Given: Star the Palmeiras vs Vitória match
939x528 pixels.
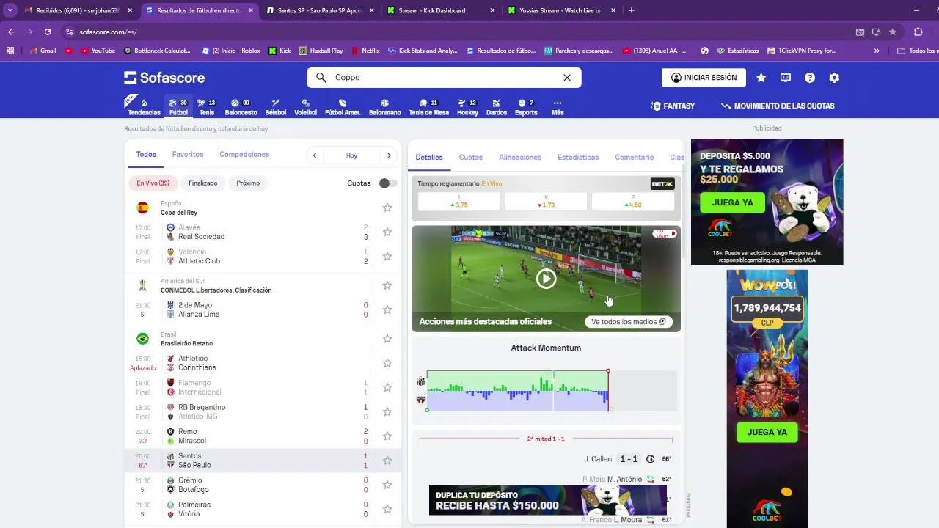Looking at the screenshot, I should (x=387, y=509).
